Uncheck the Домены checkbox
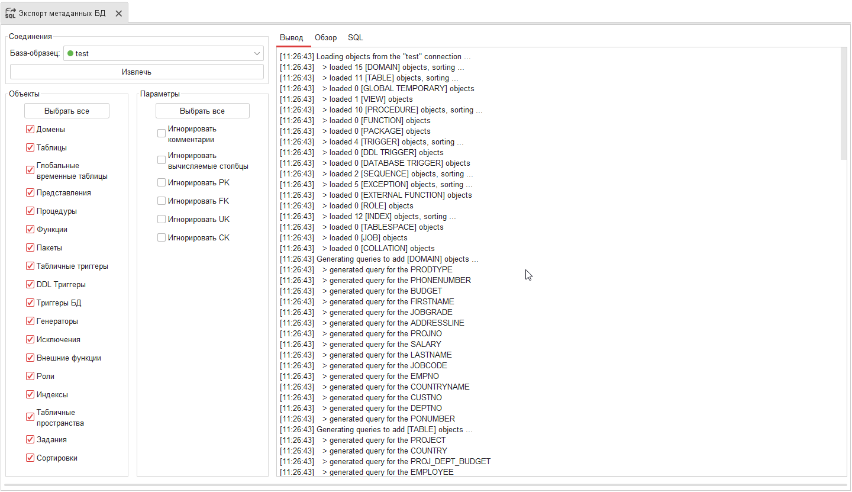Screen dimensions: 852x492 point(30,129)
